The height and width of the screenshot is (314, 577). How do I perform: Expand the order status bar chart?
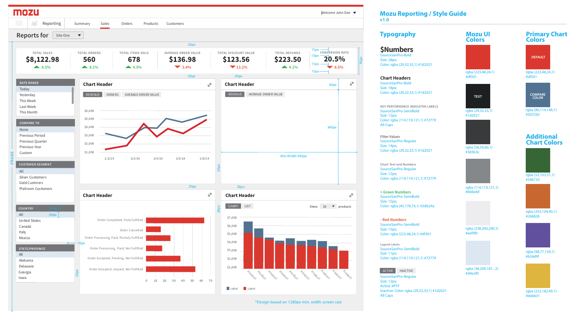[210, 195]
